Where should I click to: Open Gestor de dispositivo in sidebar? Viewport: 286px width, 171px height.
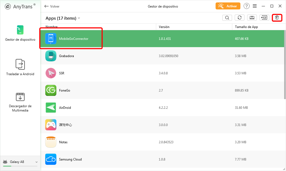20,33
